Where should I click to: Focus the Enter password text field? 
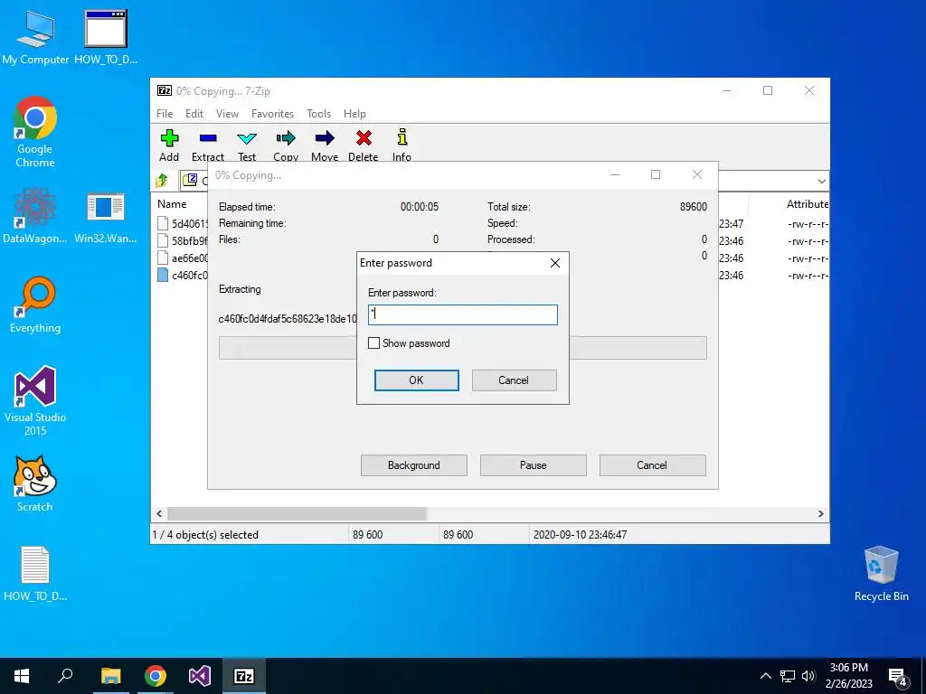pos(463,314)
